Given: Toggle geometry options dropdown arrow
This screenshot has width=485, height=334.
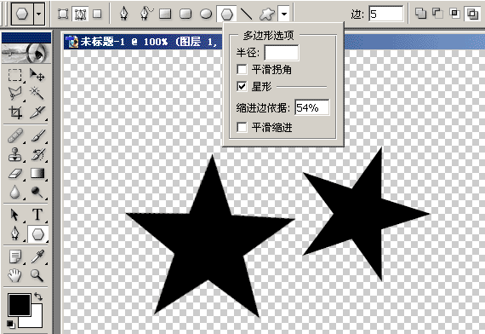Looking at the screenshot, I should (284, 14).
